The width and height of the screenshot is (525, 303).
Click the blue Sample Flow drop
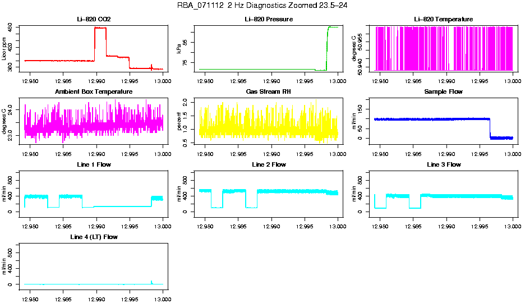coord(490,128)
